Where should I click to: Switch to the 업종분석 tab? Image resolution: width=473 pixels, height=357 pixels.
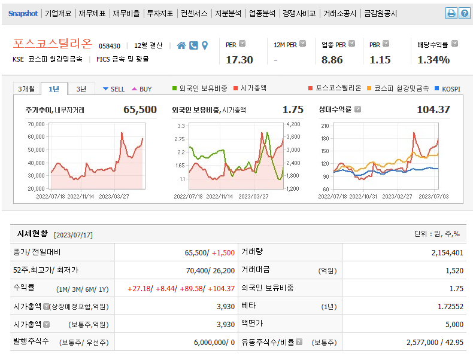click(262, 14)
